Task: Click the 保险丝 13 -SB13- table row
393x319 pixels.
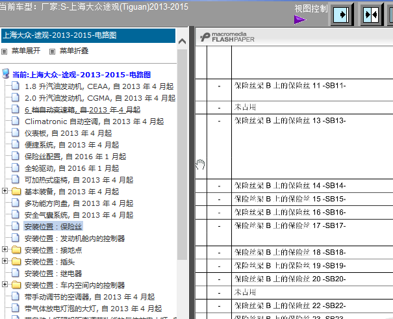Action: 294,146
